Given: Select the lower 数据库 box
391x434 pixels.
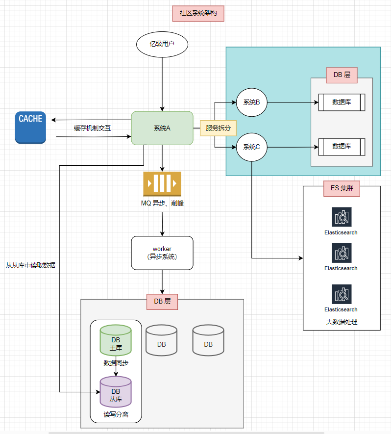Looking at the screenshot, I should pyautogui.click(x=342, y=147).
